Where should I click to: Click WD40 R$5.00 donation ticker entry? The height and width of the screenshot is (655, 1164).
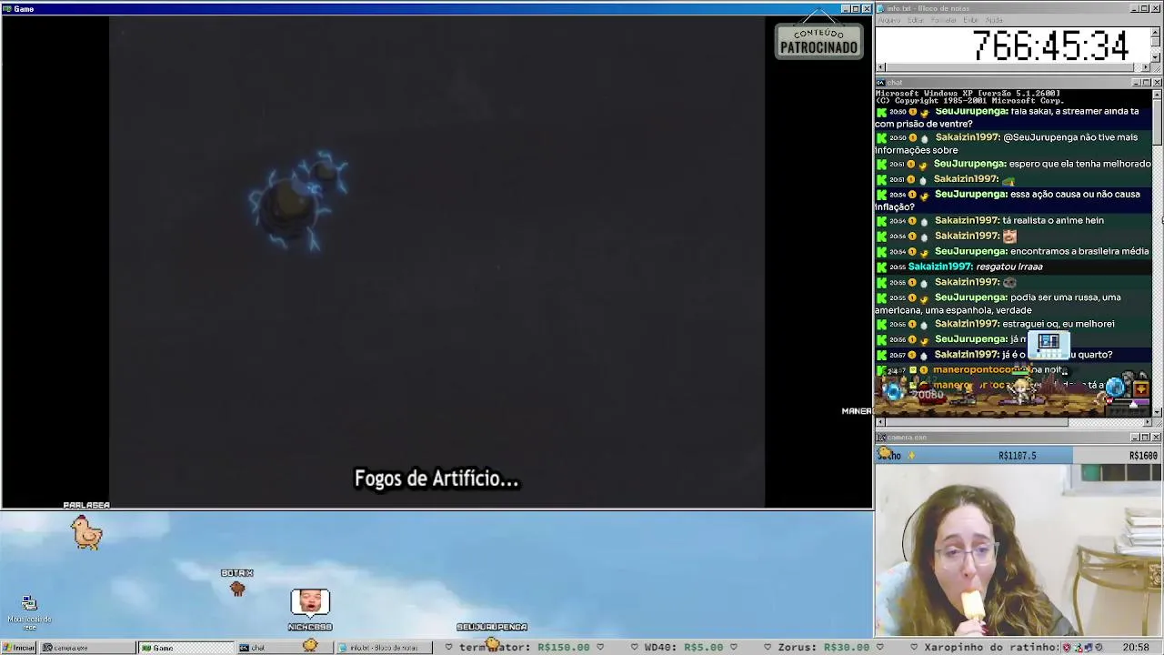(x=683, y=648)
